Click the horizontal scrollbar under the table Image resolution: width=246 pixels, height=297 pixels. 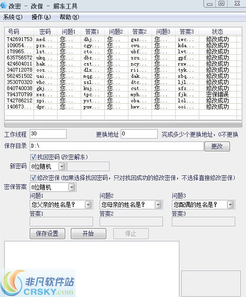tap(123, 124)
